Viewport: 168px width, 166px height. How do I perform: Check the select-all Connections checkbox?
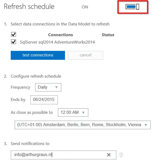click(x=13, y=35)
